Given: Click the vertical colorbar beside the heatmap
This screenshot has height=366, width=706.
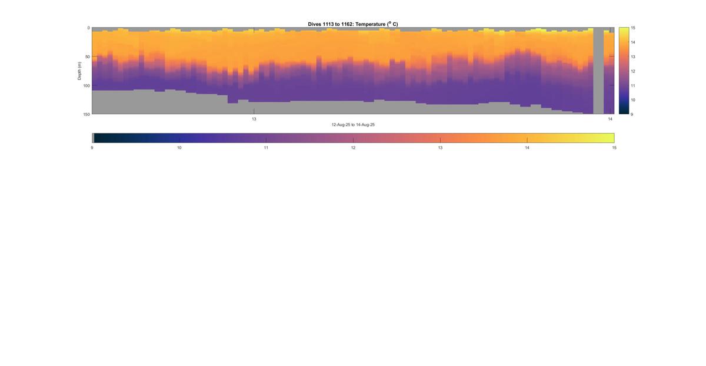Looking at the screenshot, I should click(x=622, y=71).
